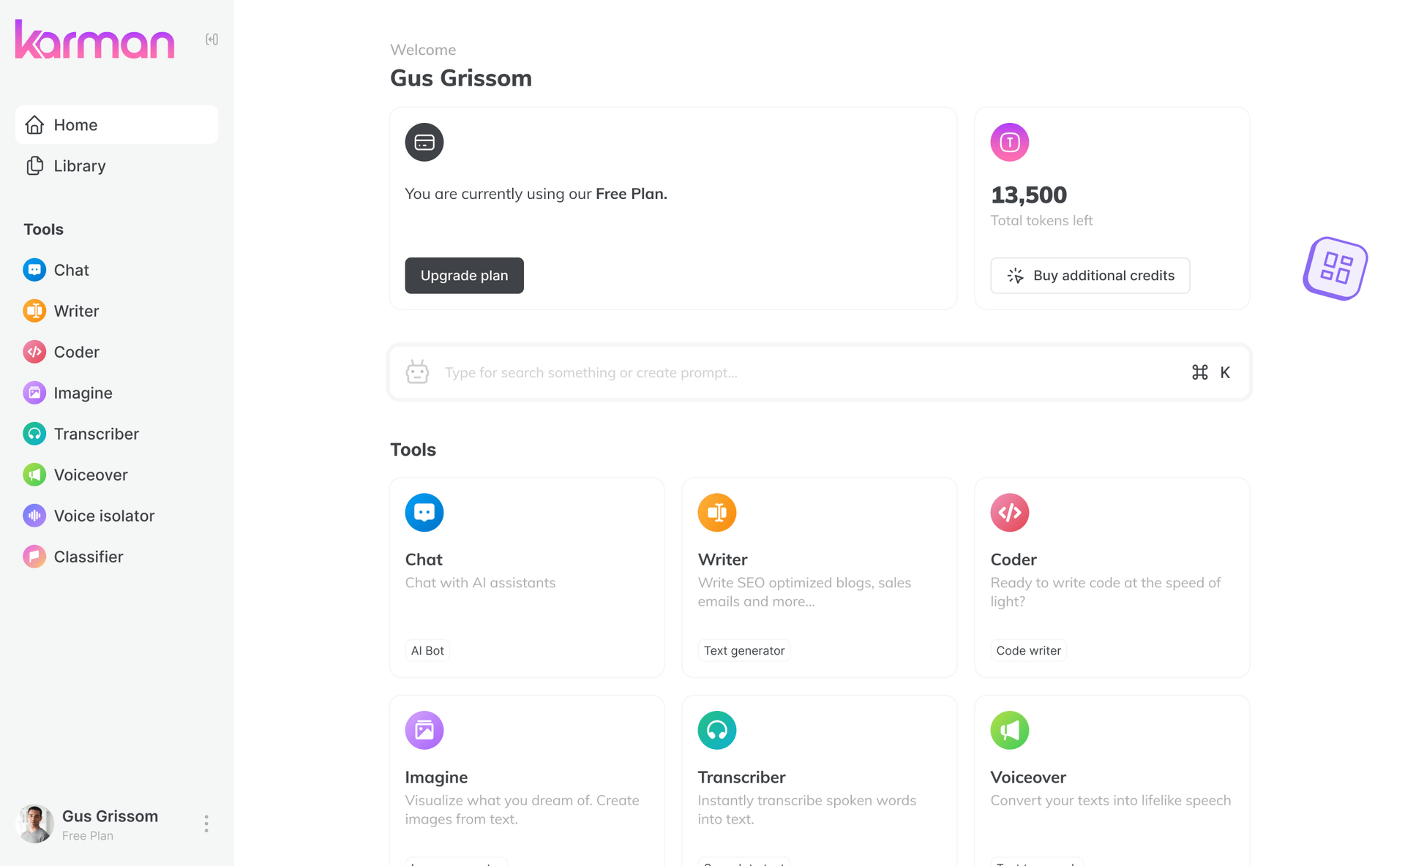Click the floating purple grid widget icon
Image resolution: width=1405 pixels, height=866 pixels.
pyautogui.click(x=1335, y=268)
